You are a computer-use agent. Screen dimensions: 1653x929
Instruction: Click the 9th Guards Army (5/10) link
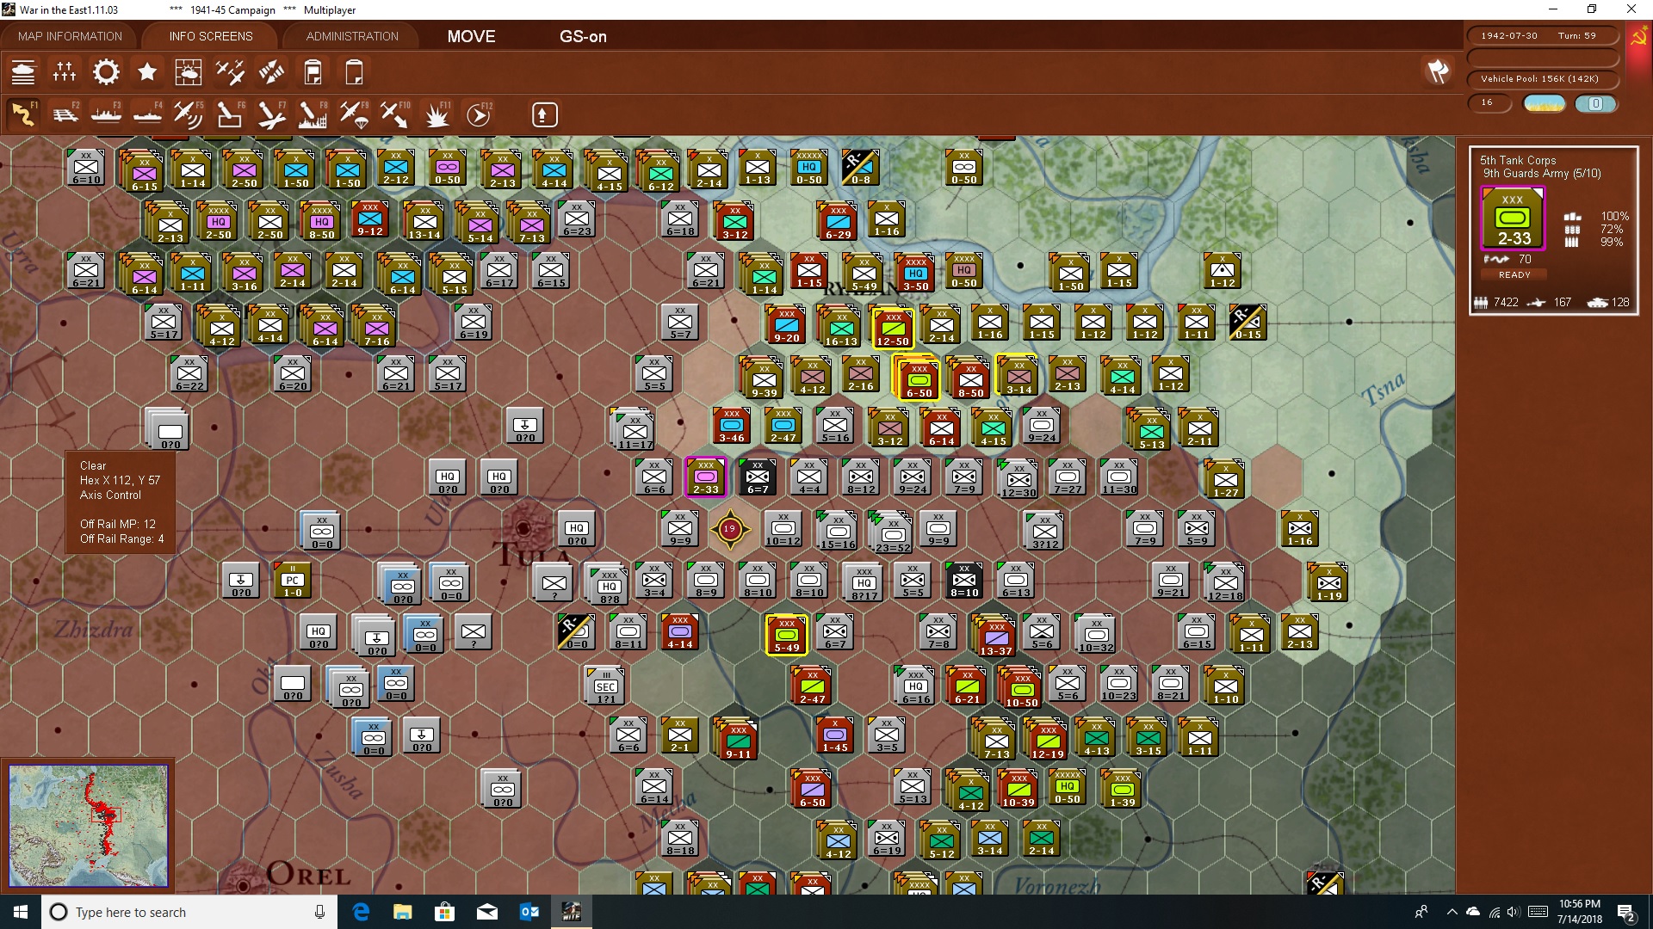1541,174
